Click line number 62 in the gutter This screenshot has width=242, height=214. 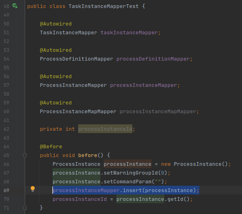pyautogui.click(x=6, y=129)
